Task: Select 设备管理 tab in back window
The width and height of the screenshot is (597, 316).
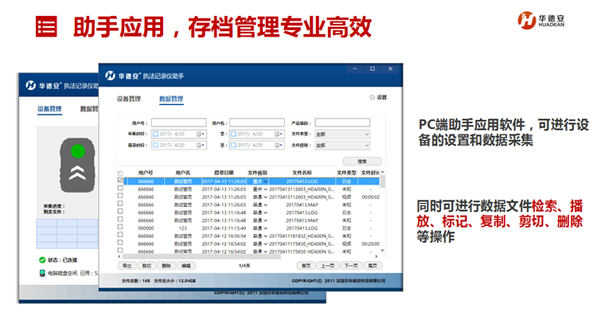Action: 49,109
